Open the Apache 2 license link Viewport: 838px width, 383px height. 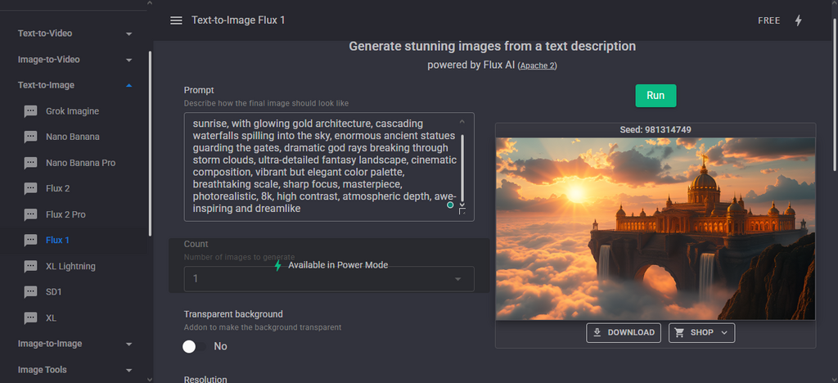(x=538, y=65)
